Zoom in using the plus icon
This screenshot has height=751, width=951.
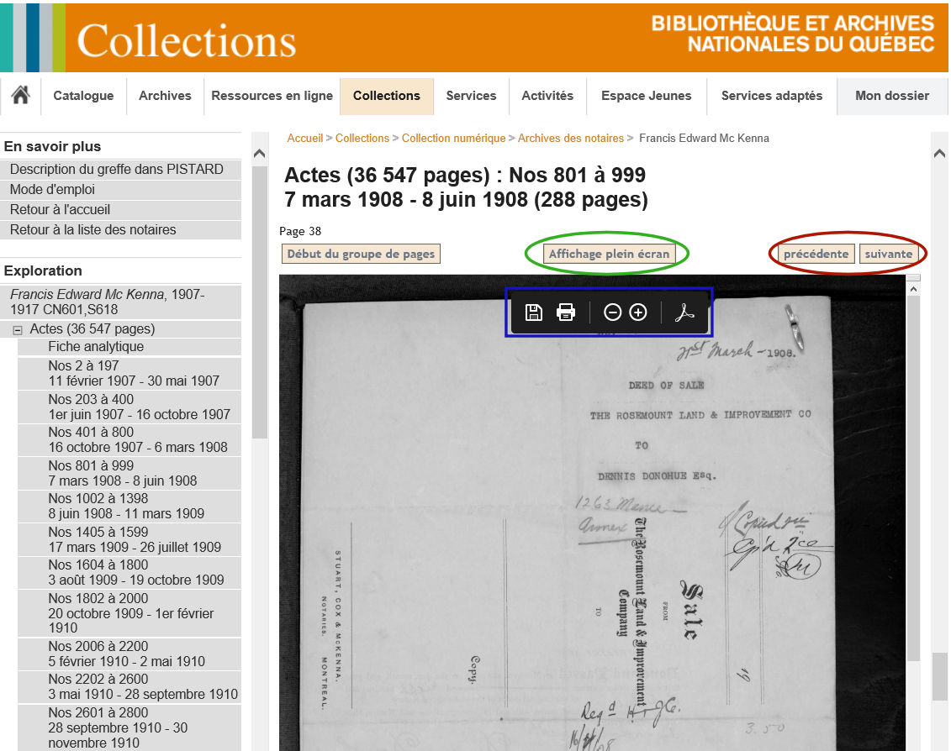pos(638,312)
